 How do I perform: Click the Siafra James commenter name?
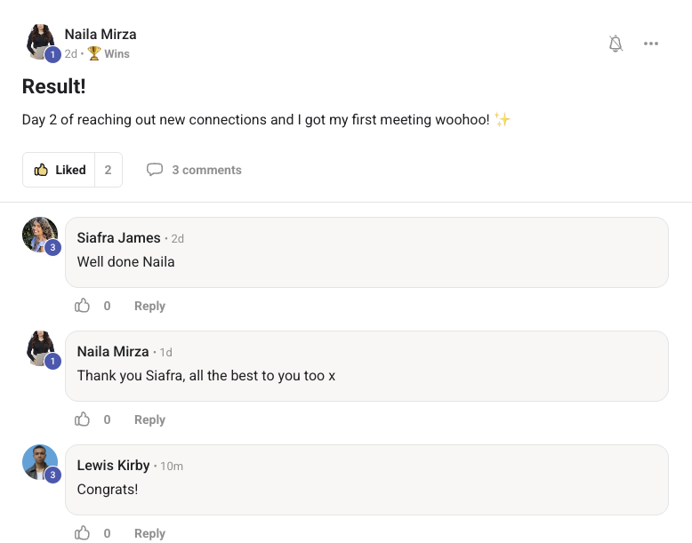tap(118, 238)
